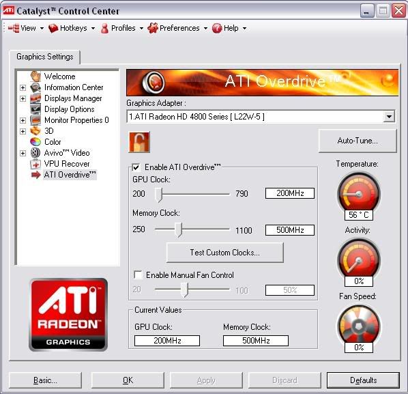Click the Auto-Tune button

click(358, 141)
